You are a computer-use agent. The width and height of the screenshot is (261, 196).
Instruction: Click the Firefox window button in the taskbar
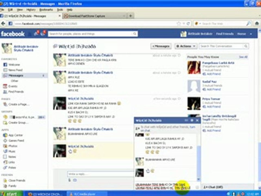point(45,194)
